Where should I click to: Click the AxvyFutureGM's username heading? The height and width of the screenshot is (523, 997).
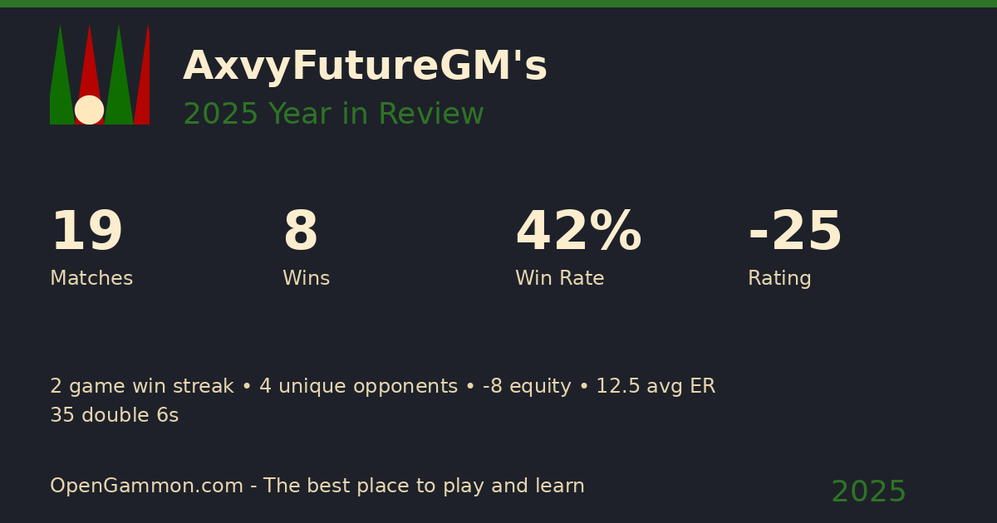[365, 66]
